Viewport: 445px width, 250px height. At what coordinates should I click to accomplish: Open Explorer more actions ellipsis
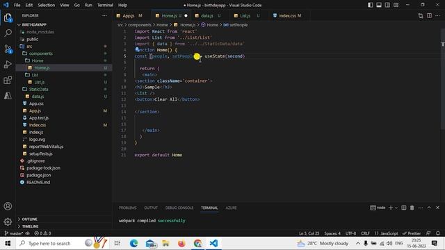(x=104, y=15)
